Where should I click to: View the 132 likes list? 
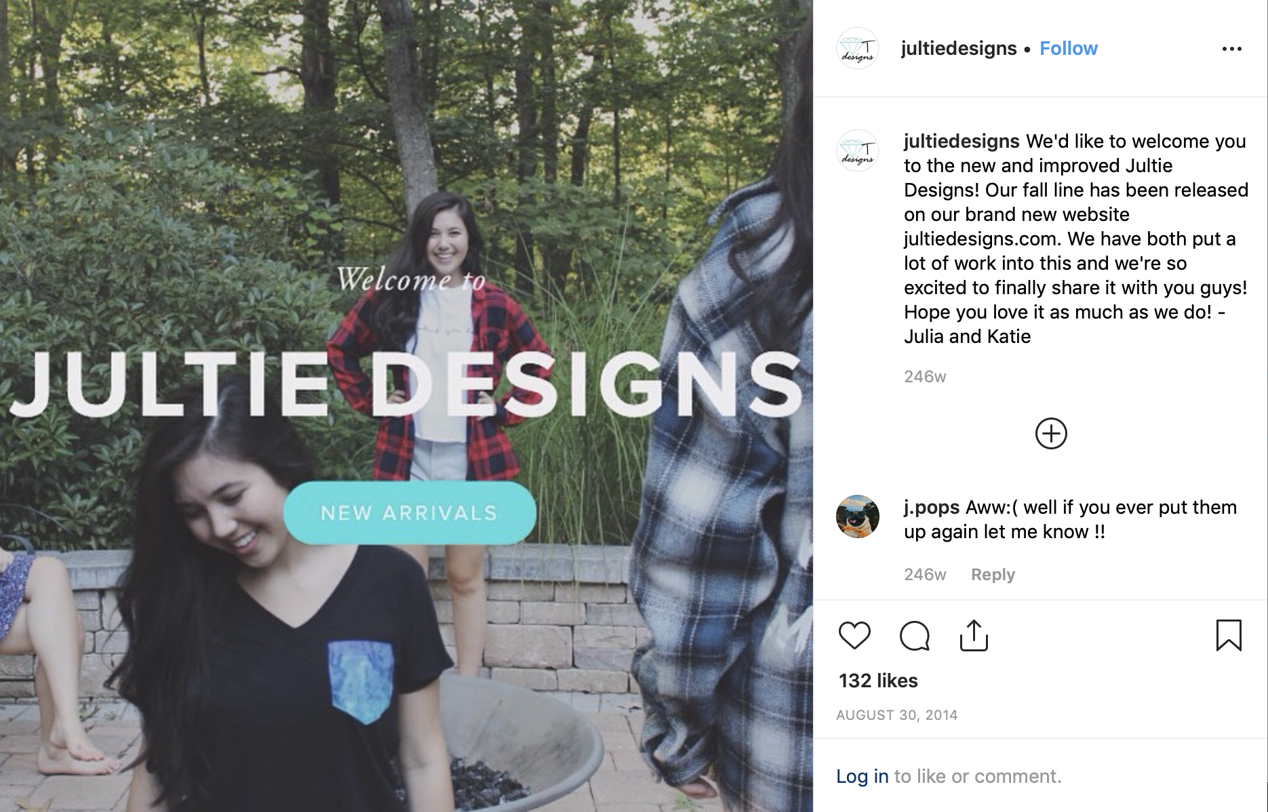tap(878, 681)
